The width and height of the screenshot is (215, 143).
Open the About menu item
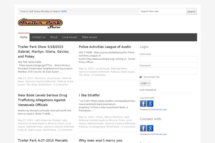click(x=54, y=37)
